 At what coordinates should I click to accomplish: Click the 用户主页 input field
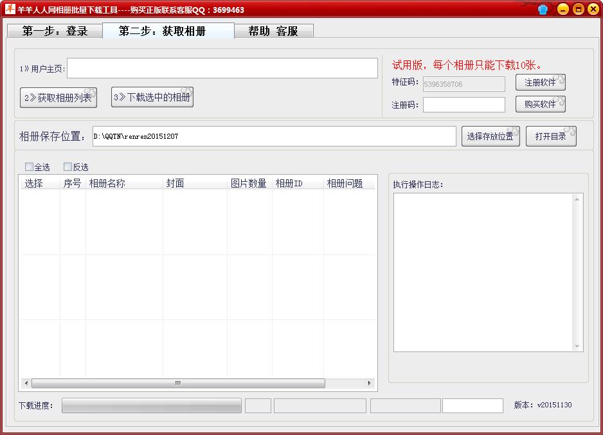click(x=222, y=69)
